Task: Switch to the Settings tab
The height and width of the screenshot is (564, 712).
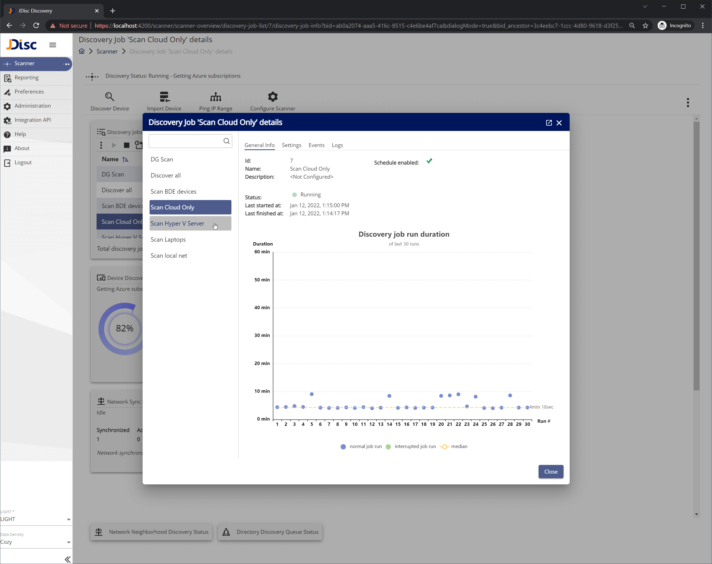Action: (291, 145)
